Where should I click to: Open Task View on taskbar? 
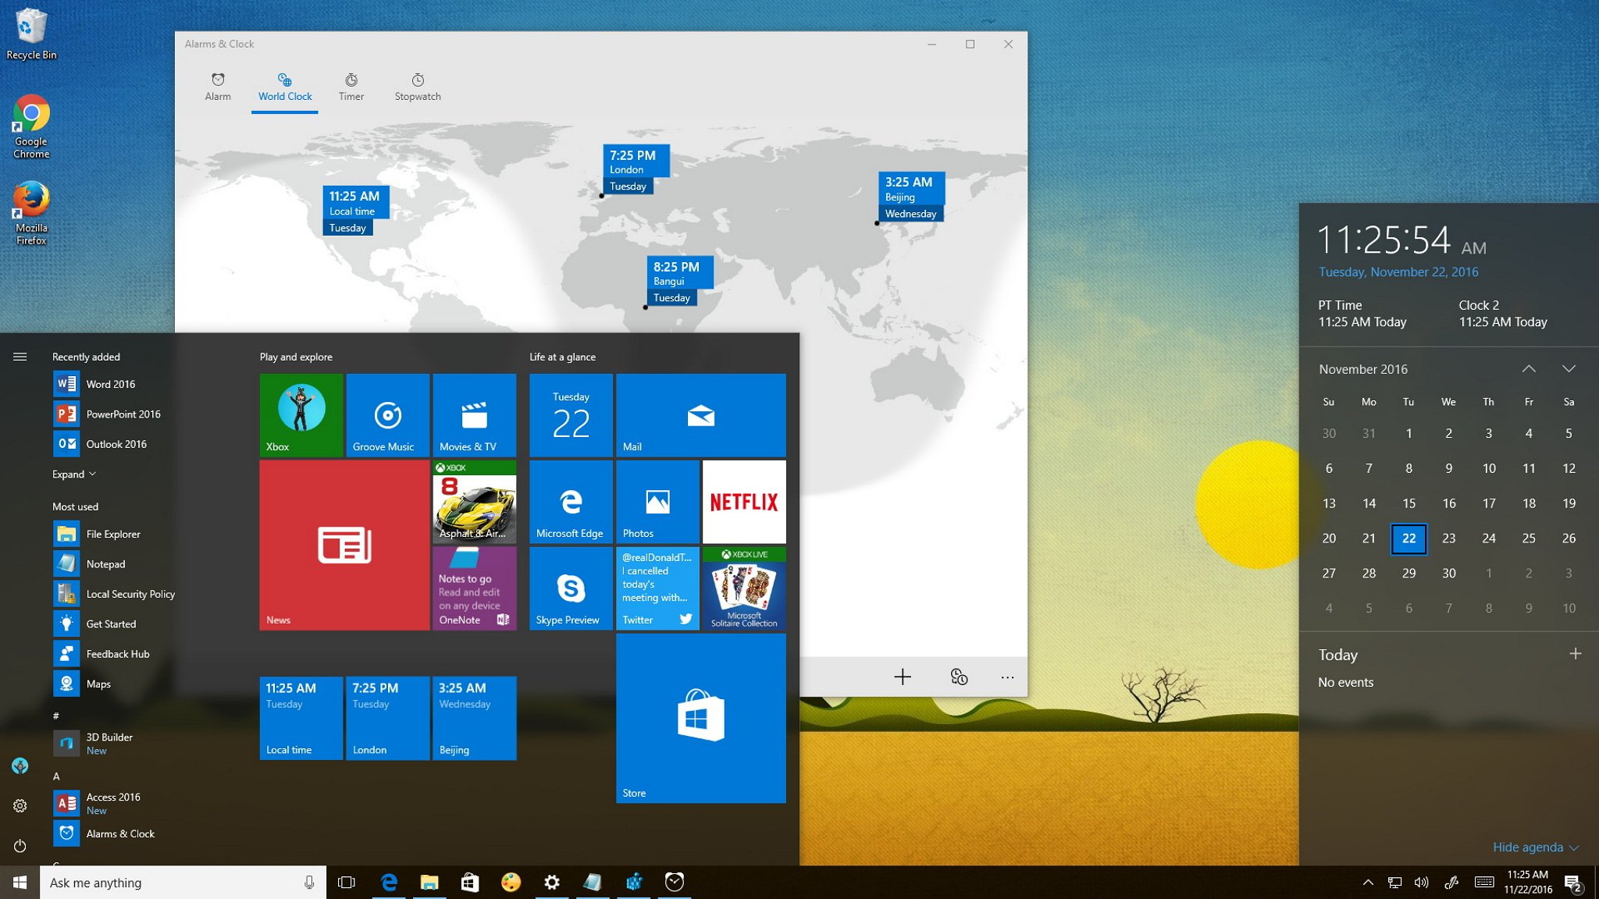coord(347,881)
